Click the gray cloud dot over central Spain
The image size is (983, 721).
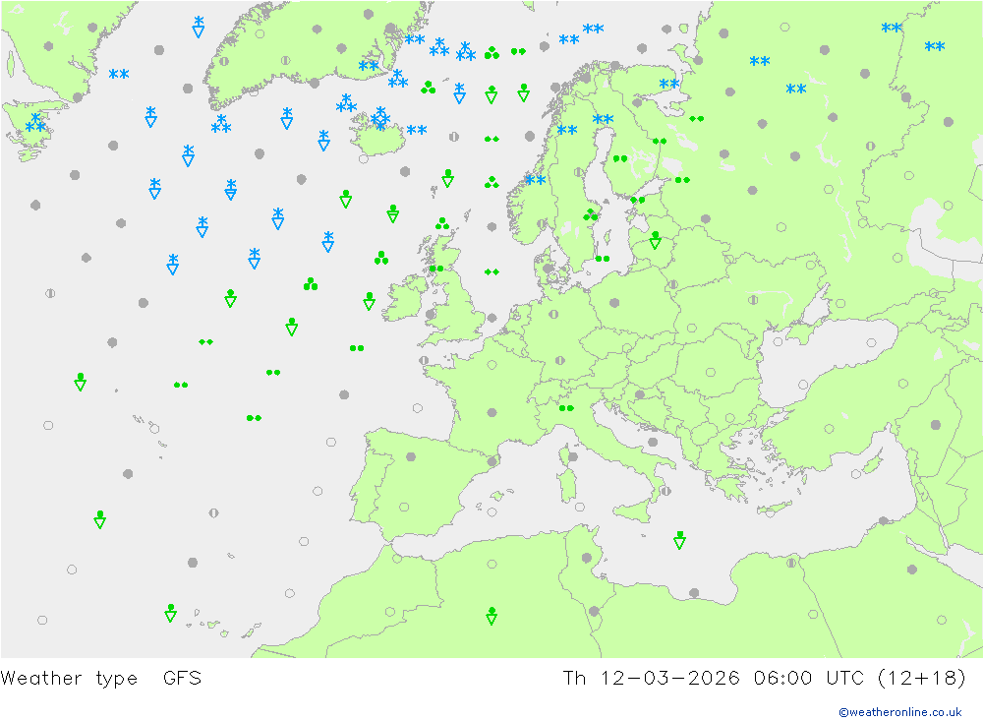point(411,456)
